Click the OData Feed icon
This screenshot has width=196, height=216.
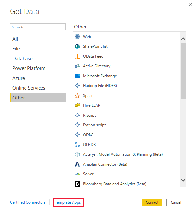click(x=77, y=56)
